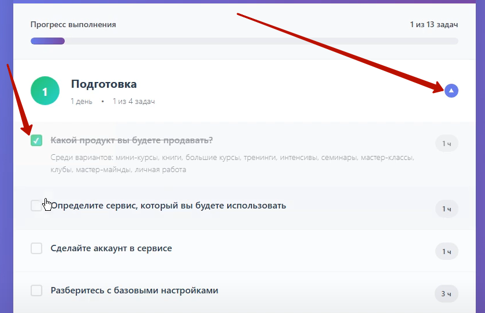Viewport: 485px width, 313px height.
Task: Click the task description starting 'Среди вариантов'
Action: pyautogui.click(x=232, y=163)
